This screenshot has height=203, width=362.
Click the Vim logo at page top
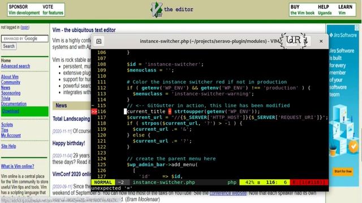[x=157, y=10]
